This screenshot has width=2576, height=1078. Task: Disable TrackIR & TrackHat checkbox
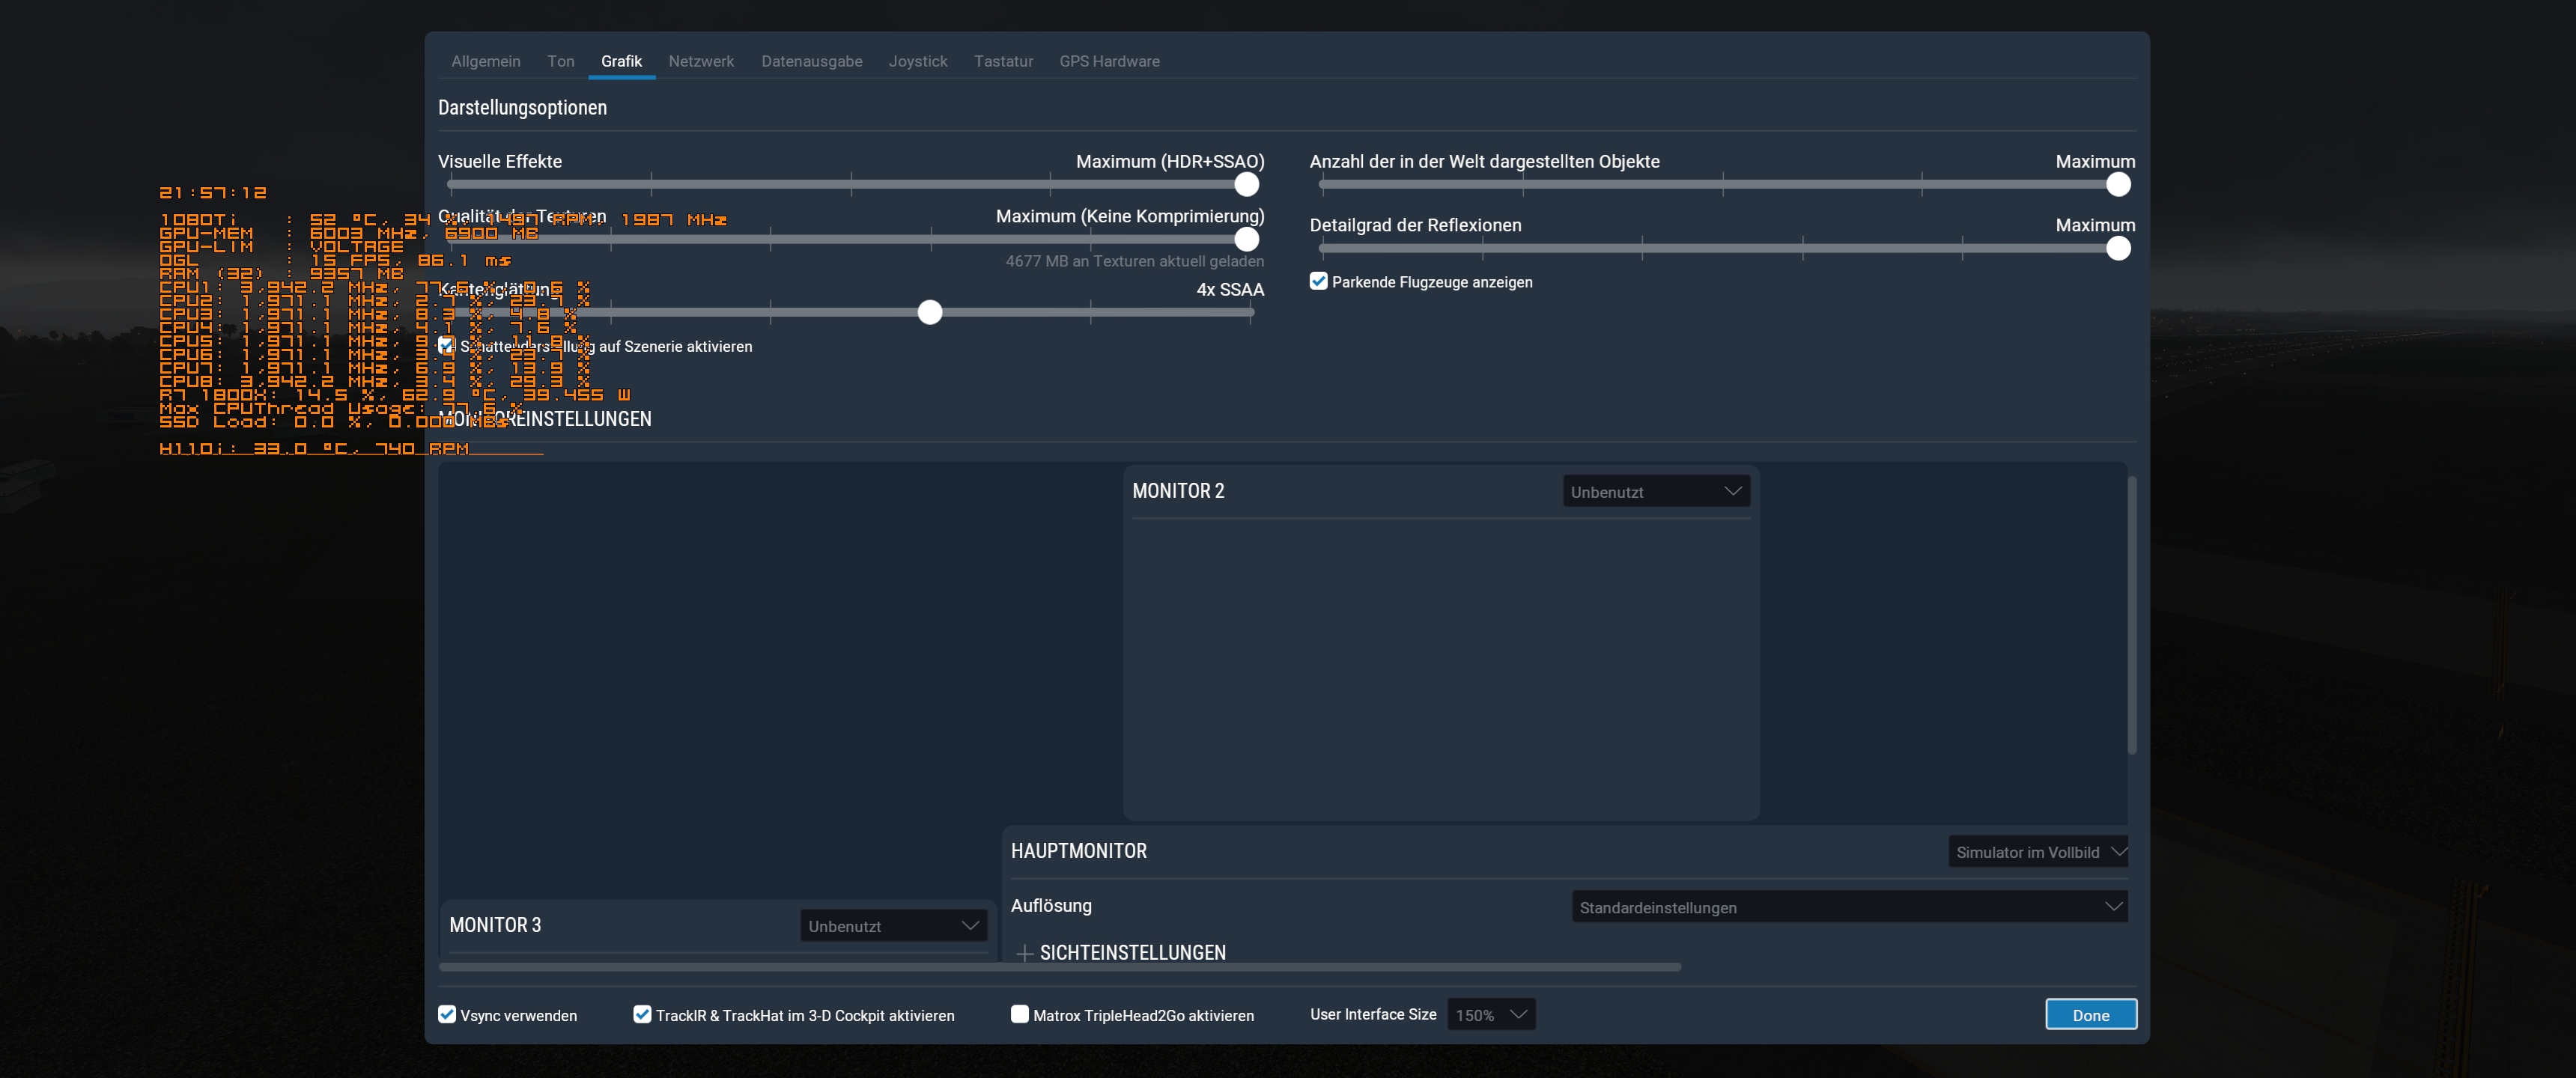click(642, 1014)
